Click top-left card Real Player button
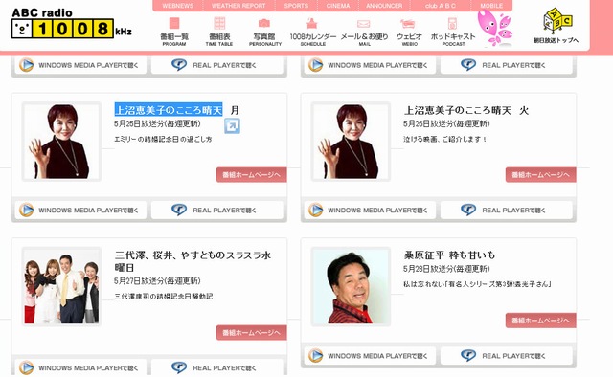The height and width of the screenshot is (377, 613). point(217,65)
